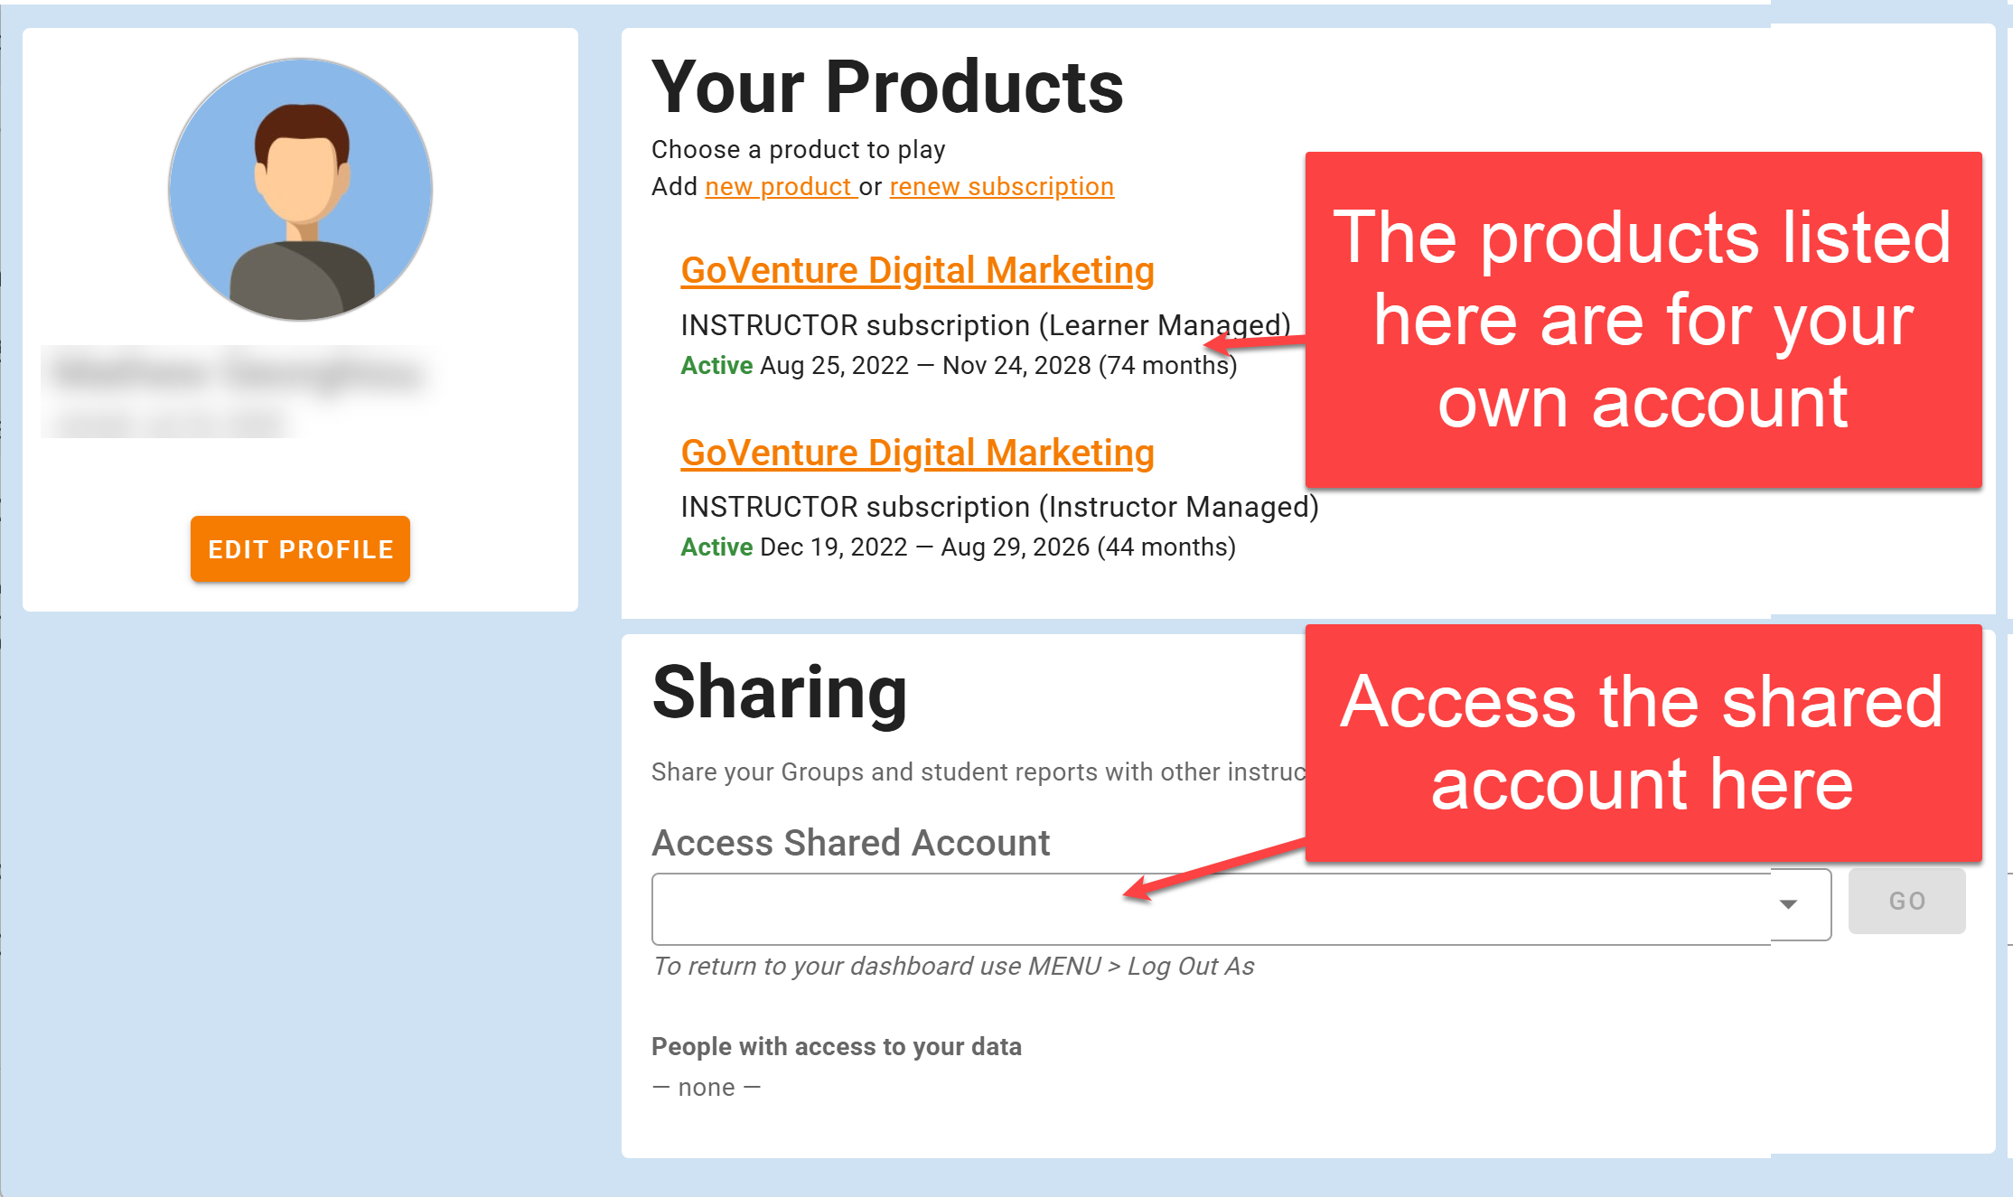
Task: Launch the Instructor Managed GoVenture Digital Marketing link
Action: [x=917, y=454]
